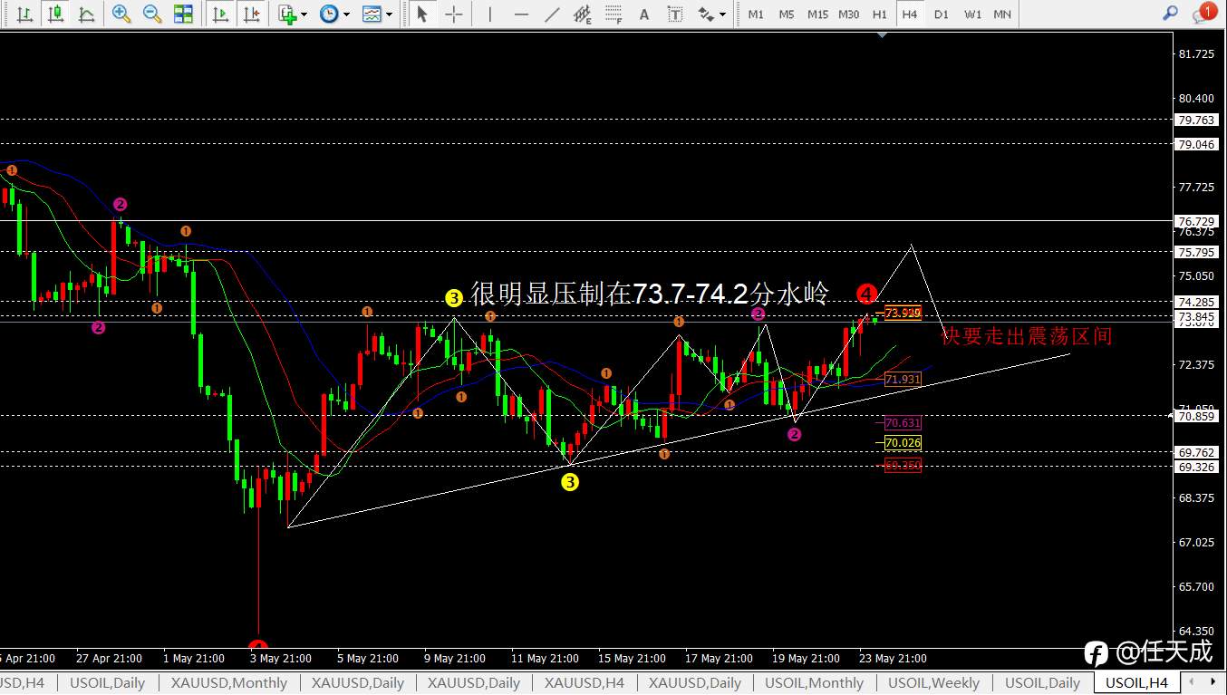Viewport: 1227px width, 695px height.
Task: Click the 71.931 level tag
Action: pos(903,380)
